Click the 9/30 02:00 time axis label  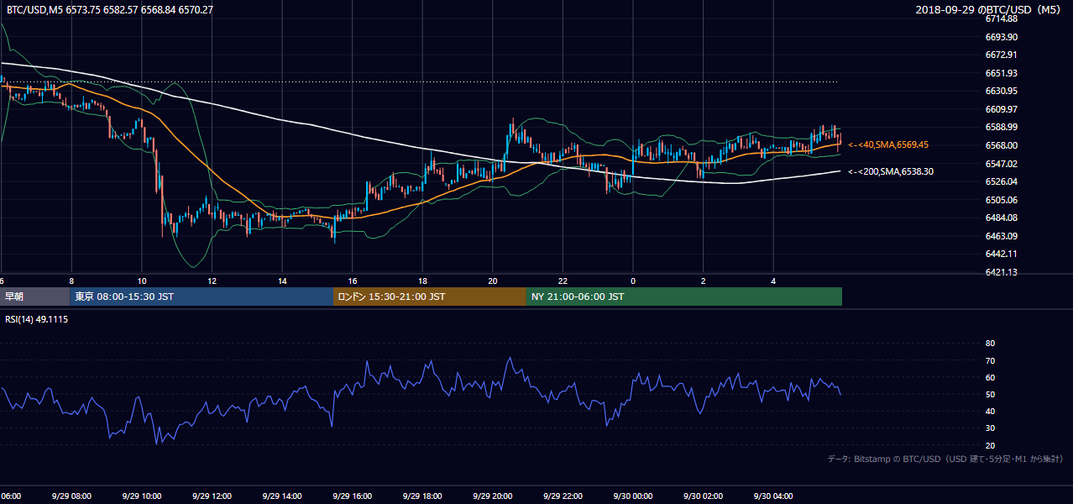click(x=702, y=496)
